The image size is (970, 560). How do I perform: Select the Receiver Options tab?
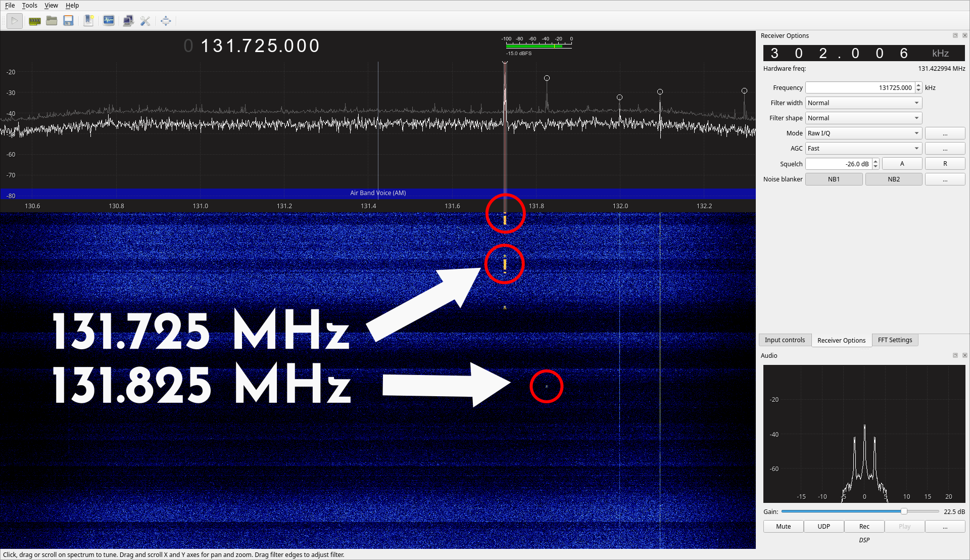pos(841,340)
